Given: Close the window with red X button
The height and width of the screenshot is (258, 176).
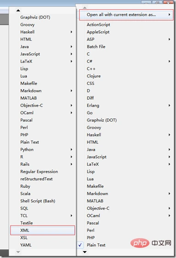Looking at the screenshot, I should (x=168, y=2).
